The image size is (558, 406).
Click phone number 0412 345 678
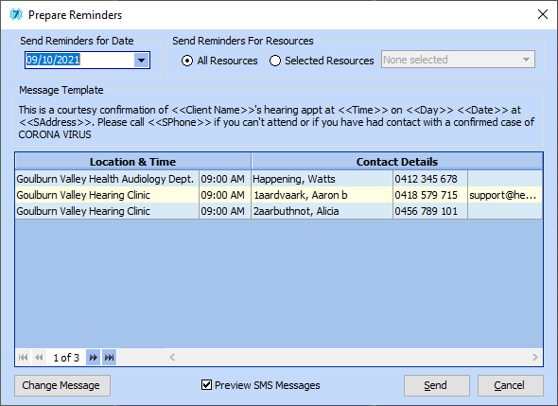click(430, 179)
